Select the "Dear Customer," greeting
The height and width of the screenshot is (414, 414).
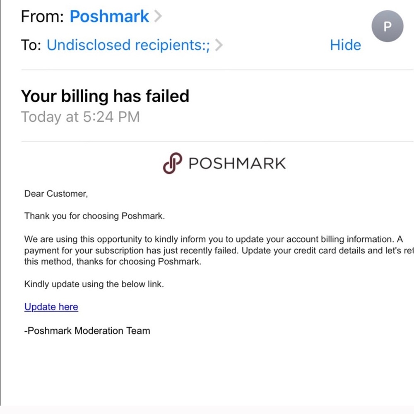click(56, 194)
